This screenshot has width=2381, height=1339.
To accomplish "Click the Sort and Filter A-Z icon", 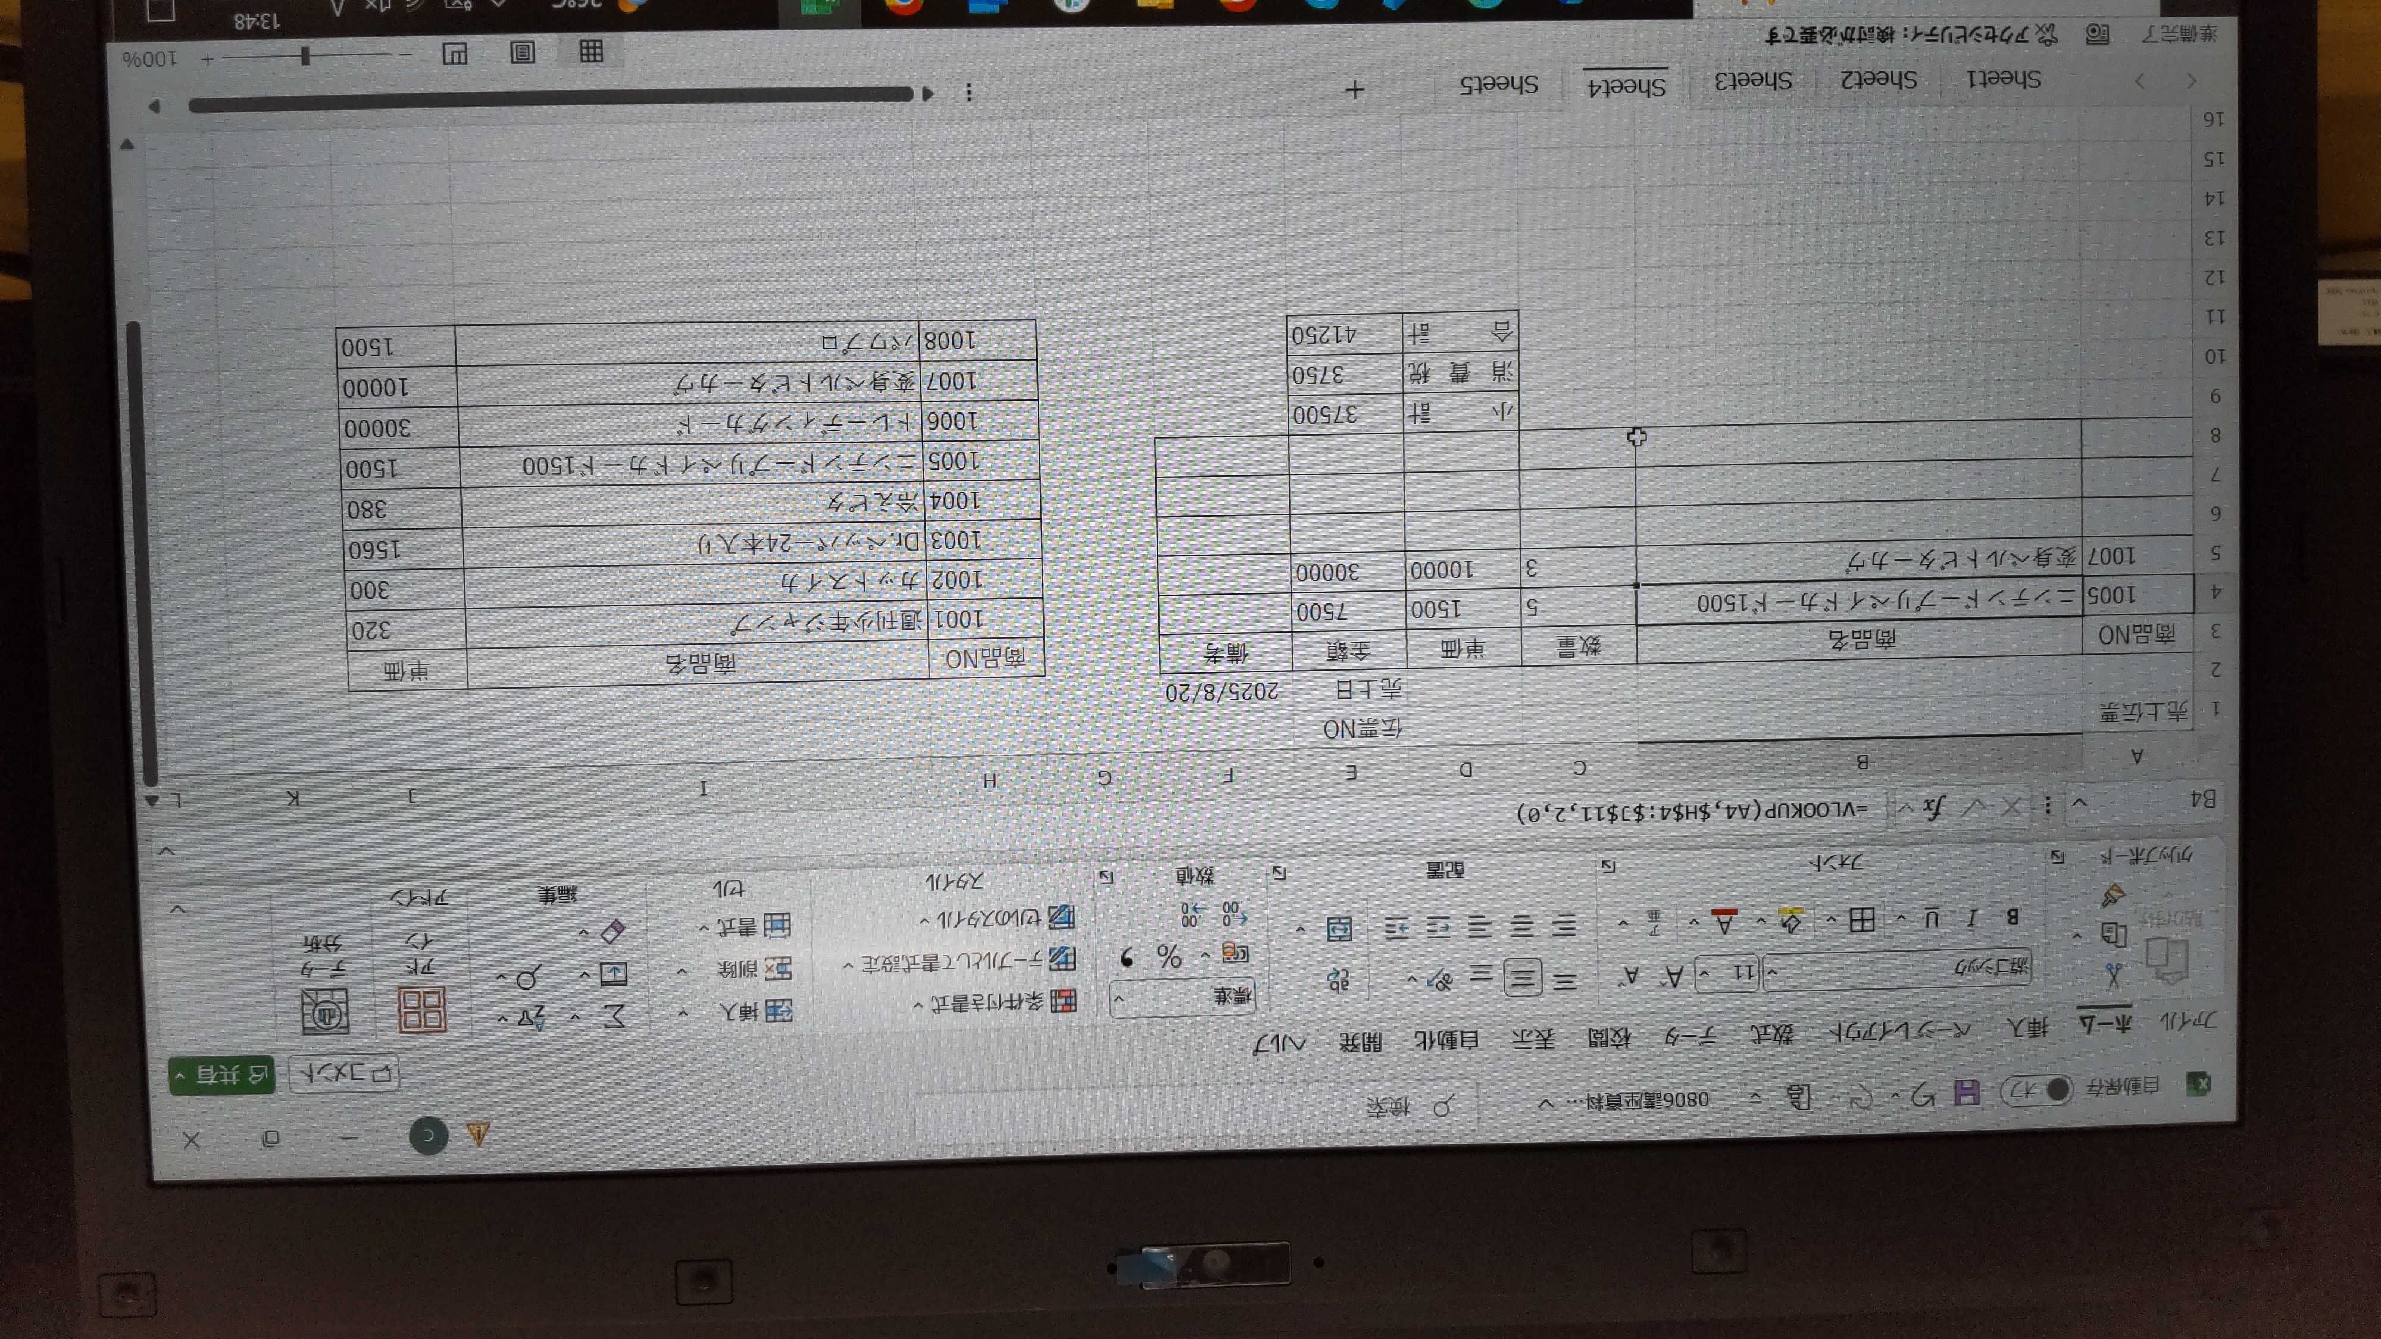I will (532, 1018).
